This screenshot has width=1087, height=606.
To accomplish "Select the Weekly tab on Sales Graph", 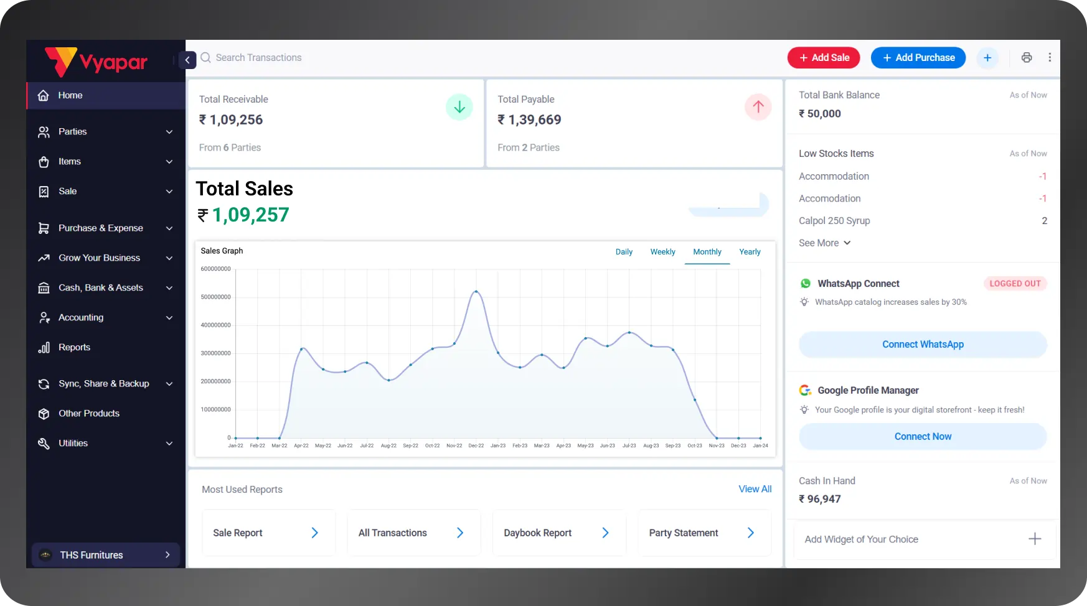I will [662, 252].
